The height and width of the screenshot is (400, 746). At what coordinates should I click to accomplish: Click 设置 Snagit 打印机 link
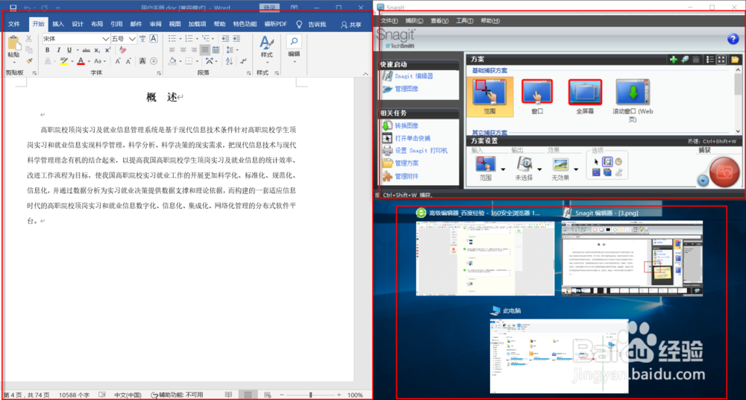tap(421, 151)
